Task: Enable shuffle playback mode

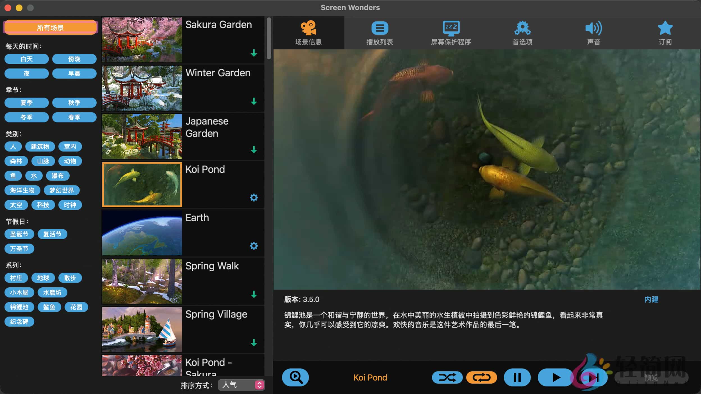Action: tap(447, 377)
